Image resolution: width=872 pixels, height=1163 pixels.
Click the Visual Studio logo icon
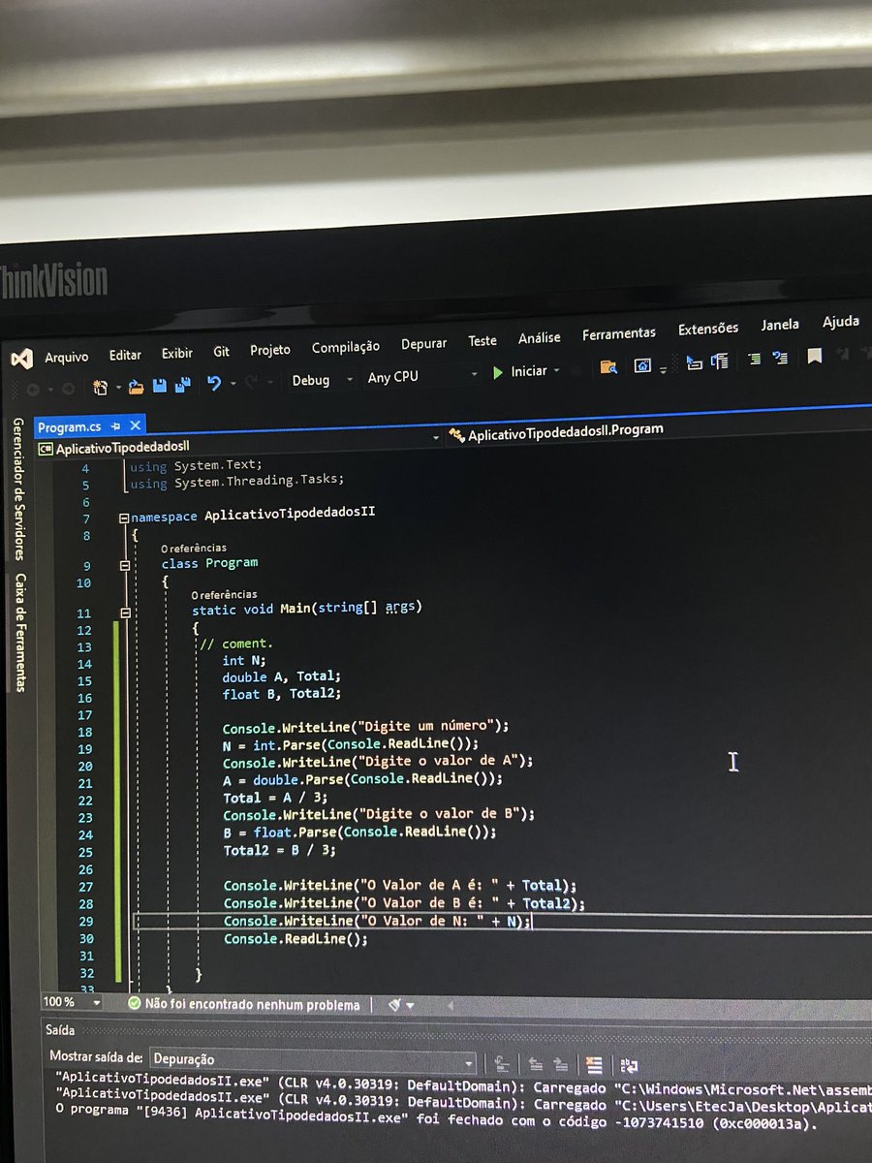point(22,360)
